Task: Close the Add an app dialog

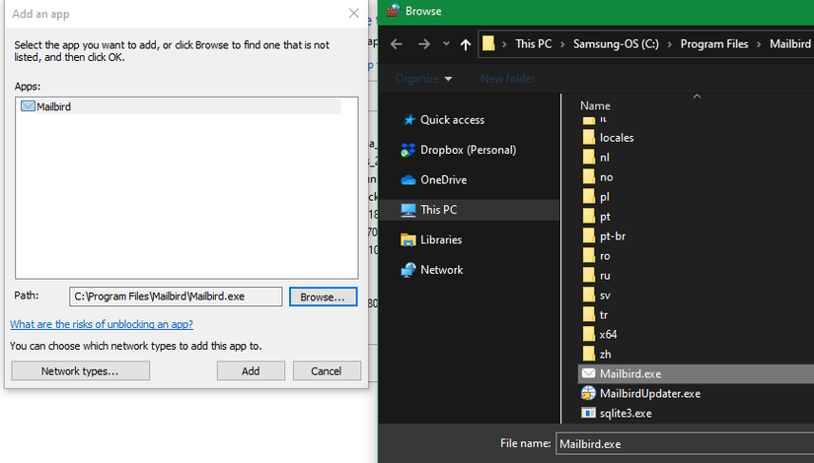Action: 353,14
